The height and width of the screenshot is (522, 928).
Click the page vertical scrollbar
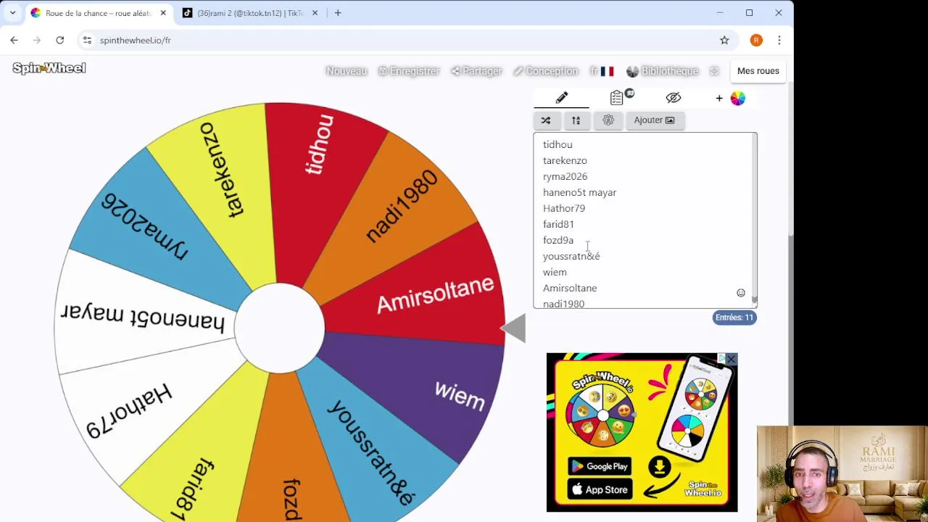tap(790, 159)
